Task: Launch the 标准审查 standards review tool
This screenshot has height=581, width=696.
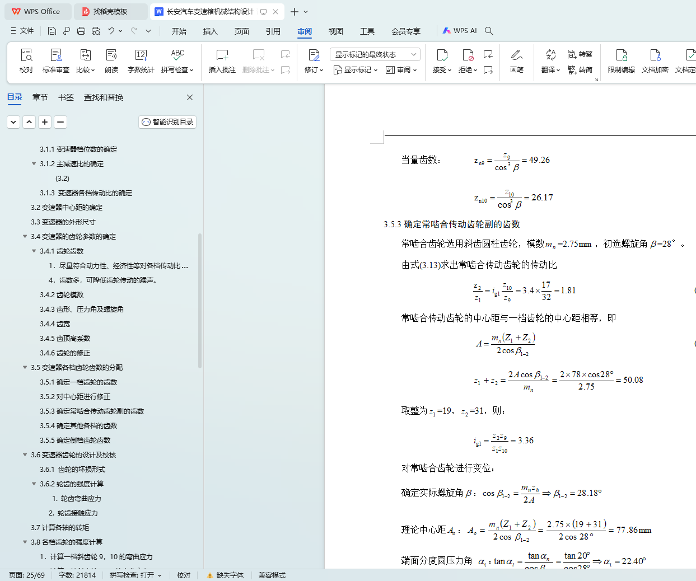Action: pyautogui.click(x=56, y=61)
